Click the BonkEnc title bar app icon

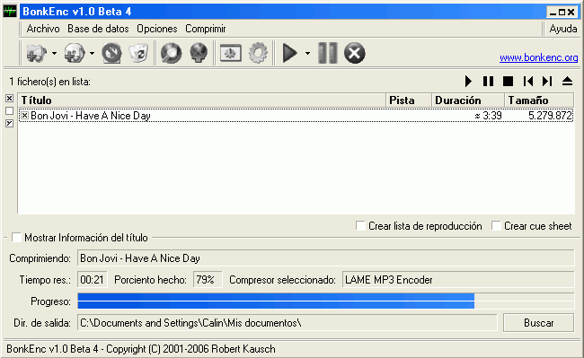[10, 11]
